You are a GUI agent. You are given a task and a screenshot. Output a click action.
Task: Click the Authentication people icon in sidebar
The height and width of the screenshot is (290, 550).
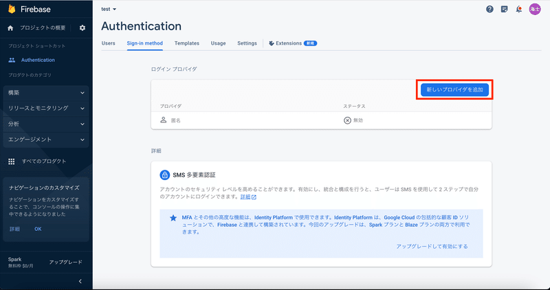[x=12, y=60]
